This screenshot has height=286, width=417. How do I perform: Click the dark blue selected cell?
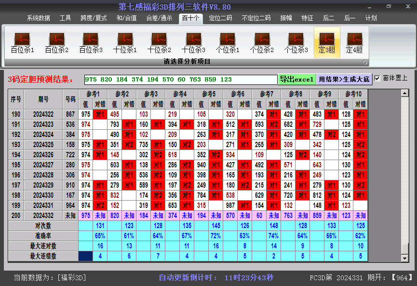pos(86,256)
